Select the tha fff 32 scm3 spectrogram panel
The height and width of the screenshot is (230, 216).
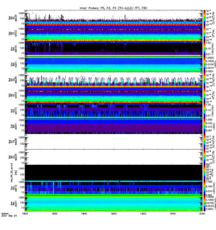(113, 33)
